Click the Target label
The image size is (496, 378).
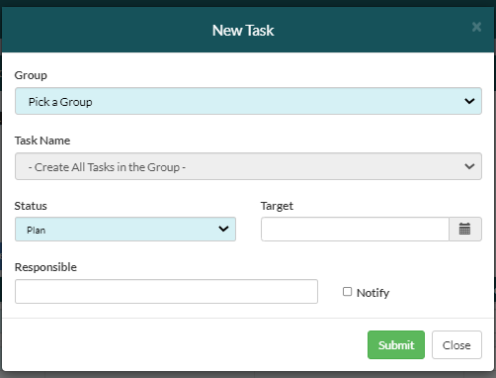[277, 206]
